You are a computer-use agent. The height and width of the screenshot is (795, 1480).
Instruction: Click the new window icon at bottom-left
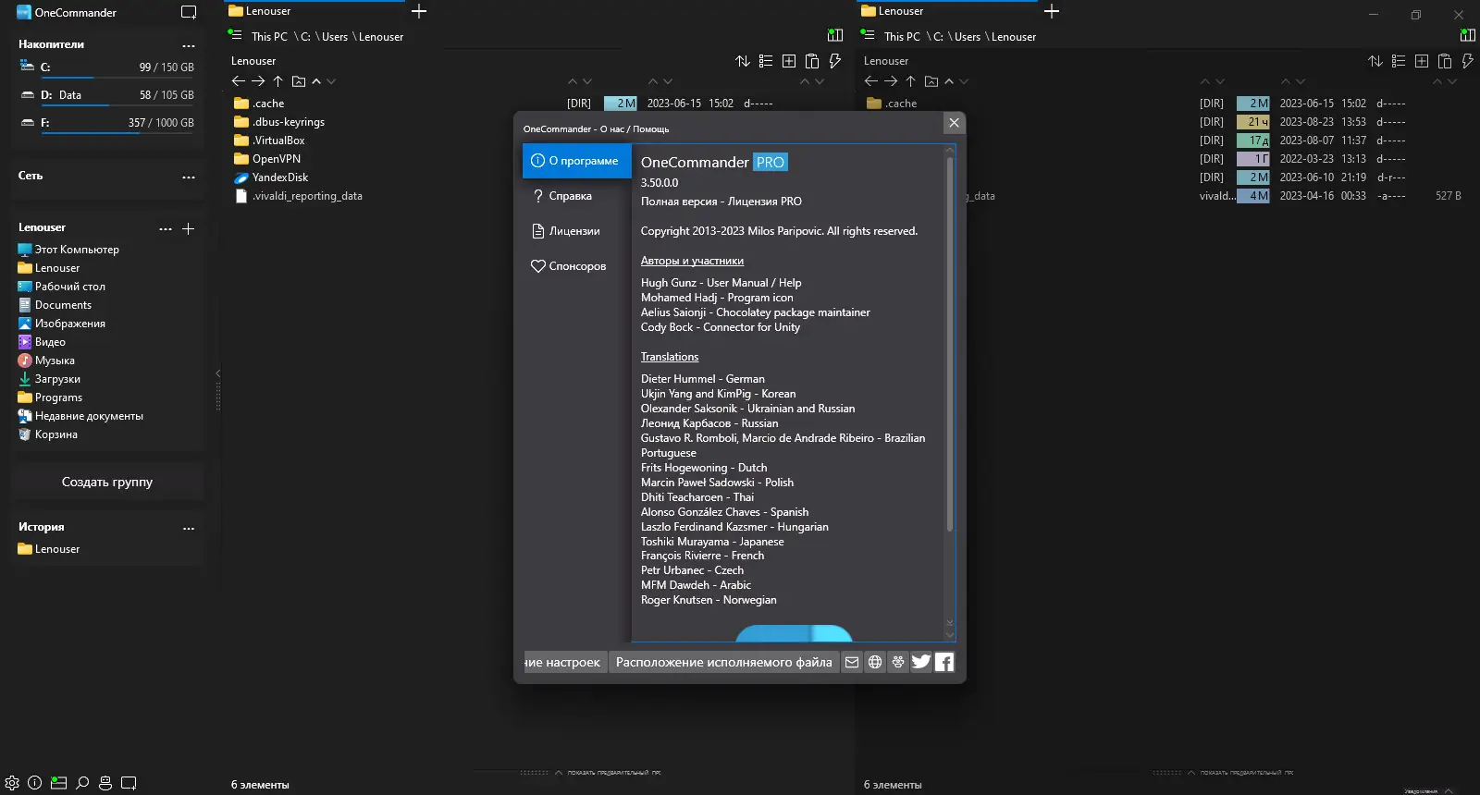click(129, 783)
